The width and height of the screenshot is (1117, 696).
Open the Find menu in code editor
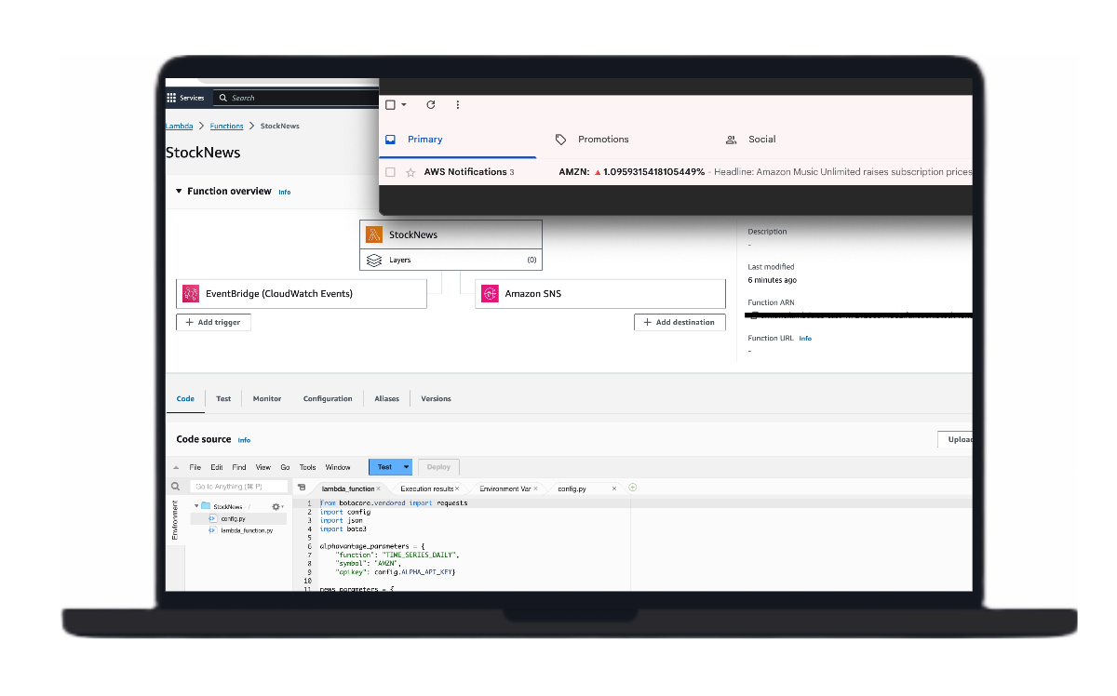(x=239, y=467)
